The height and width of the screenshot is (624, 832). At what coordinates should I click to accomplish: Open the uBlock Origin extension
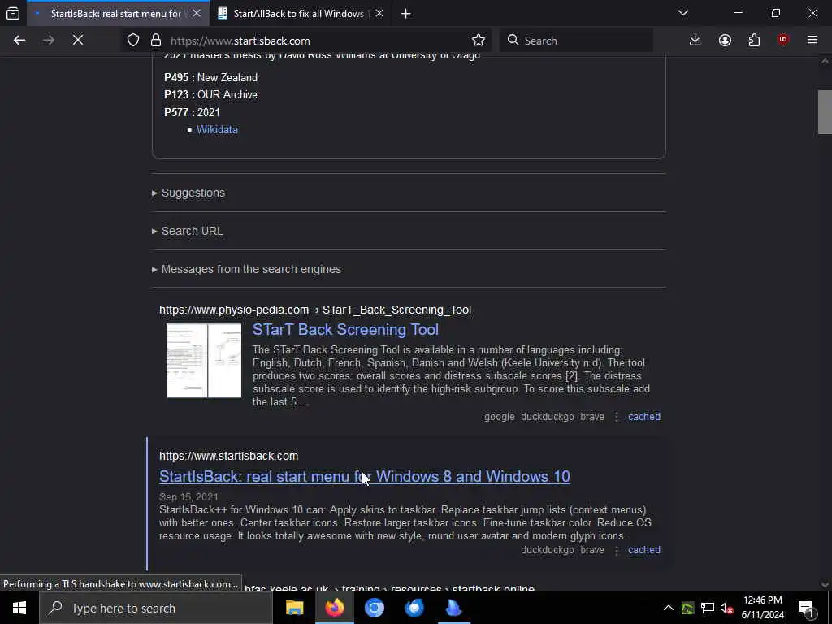pyautogui.click(x=783, y=41)
